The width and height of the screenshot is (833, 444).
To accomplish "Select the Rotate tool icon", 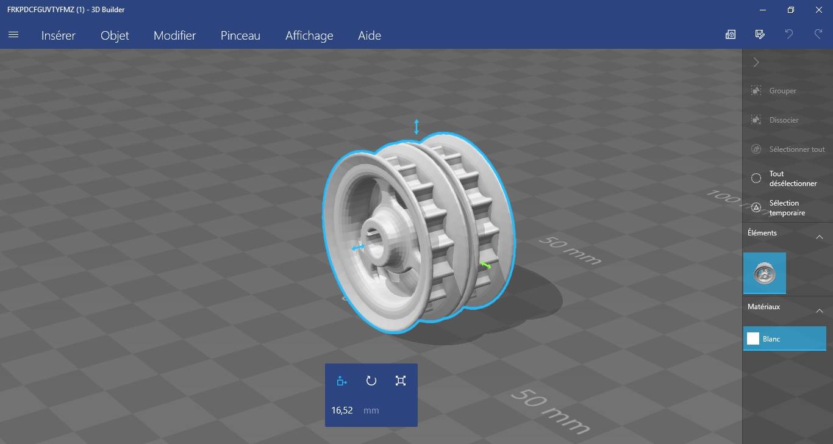I will click(x=371, y=381).
